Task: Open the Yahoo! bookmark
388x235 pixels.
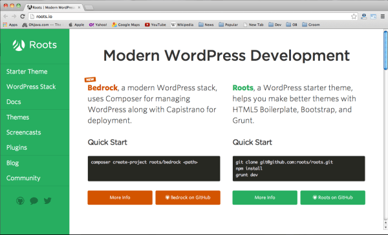Action: (98, 25)
